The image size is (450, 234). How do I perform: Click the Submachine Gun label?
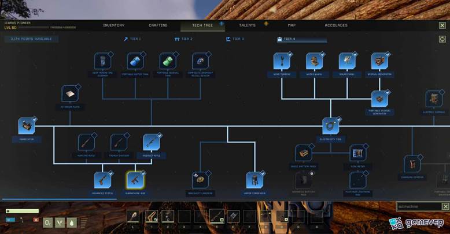135,194
